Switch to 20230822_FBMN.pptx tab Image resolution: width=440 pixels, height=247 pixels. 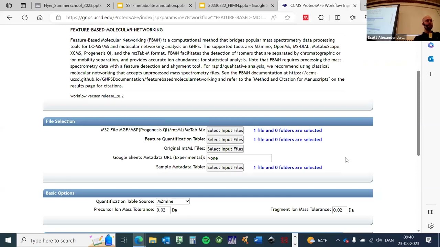point(238,5)
